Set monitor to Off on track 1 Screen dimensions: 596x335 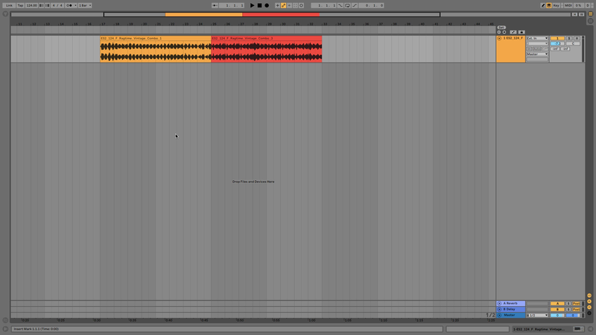pyautogui.click(x=545, y=49)
